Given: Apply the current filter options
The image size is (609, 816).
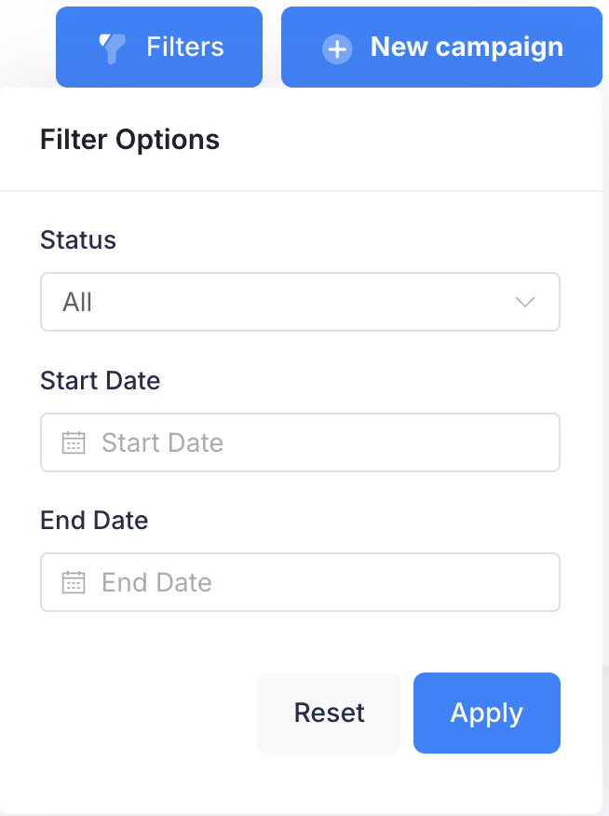Looking at the screenshot, I should tap(486, 713).
